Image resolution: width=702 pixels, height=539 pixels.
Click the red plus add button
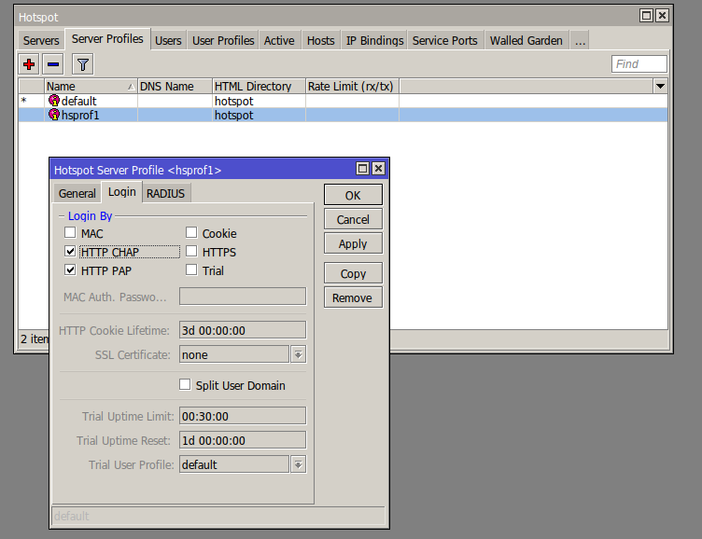tap(29, 64)
